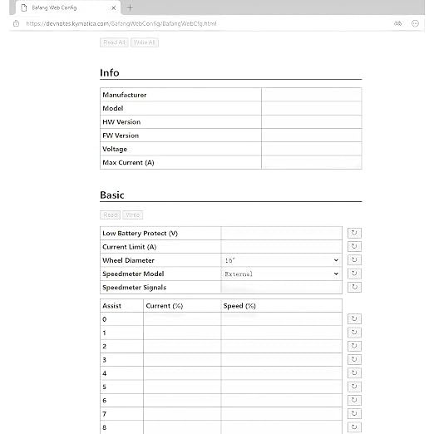The image size is (434, 434).
Task: Click the assist 1 Current percent field
Action: pos(182,333)
